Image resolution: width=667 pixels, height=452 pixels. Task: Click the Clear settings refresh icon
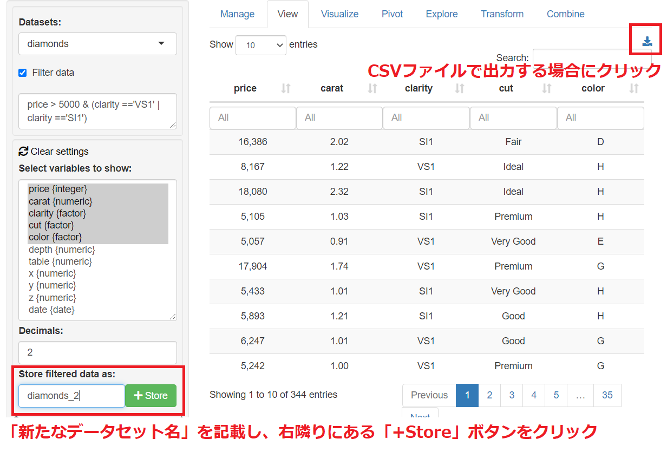23,152
